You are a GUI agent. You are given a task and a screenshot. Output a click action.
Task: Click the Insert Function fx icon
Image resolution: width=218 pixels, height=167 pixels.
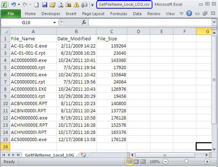(x=84, y=23)
